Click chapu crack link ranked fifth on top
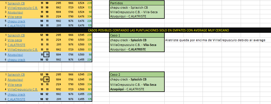271x104 pixels. (x=16, y=21)
